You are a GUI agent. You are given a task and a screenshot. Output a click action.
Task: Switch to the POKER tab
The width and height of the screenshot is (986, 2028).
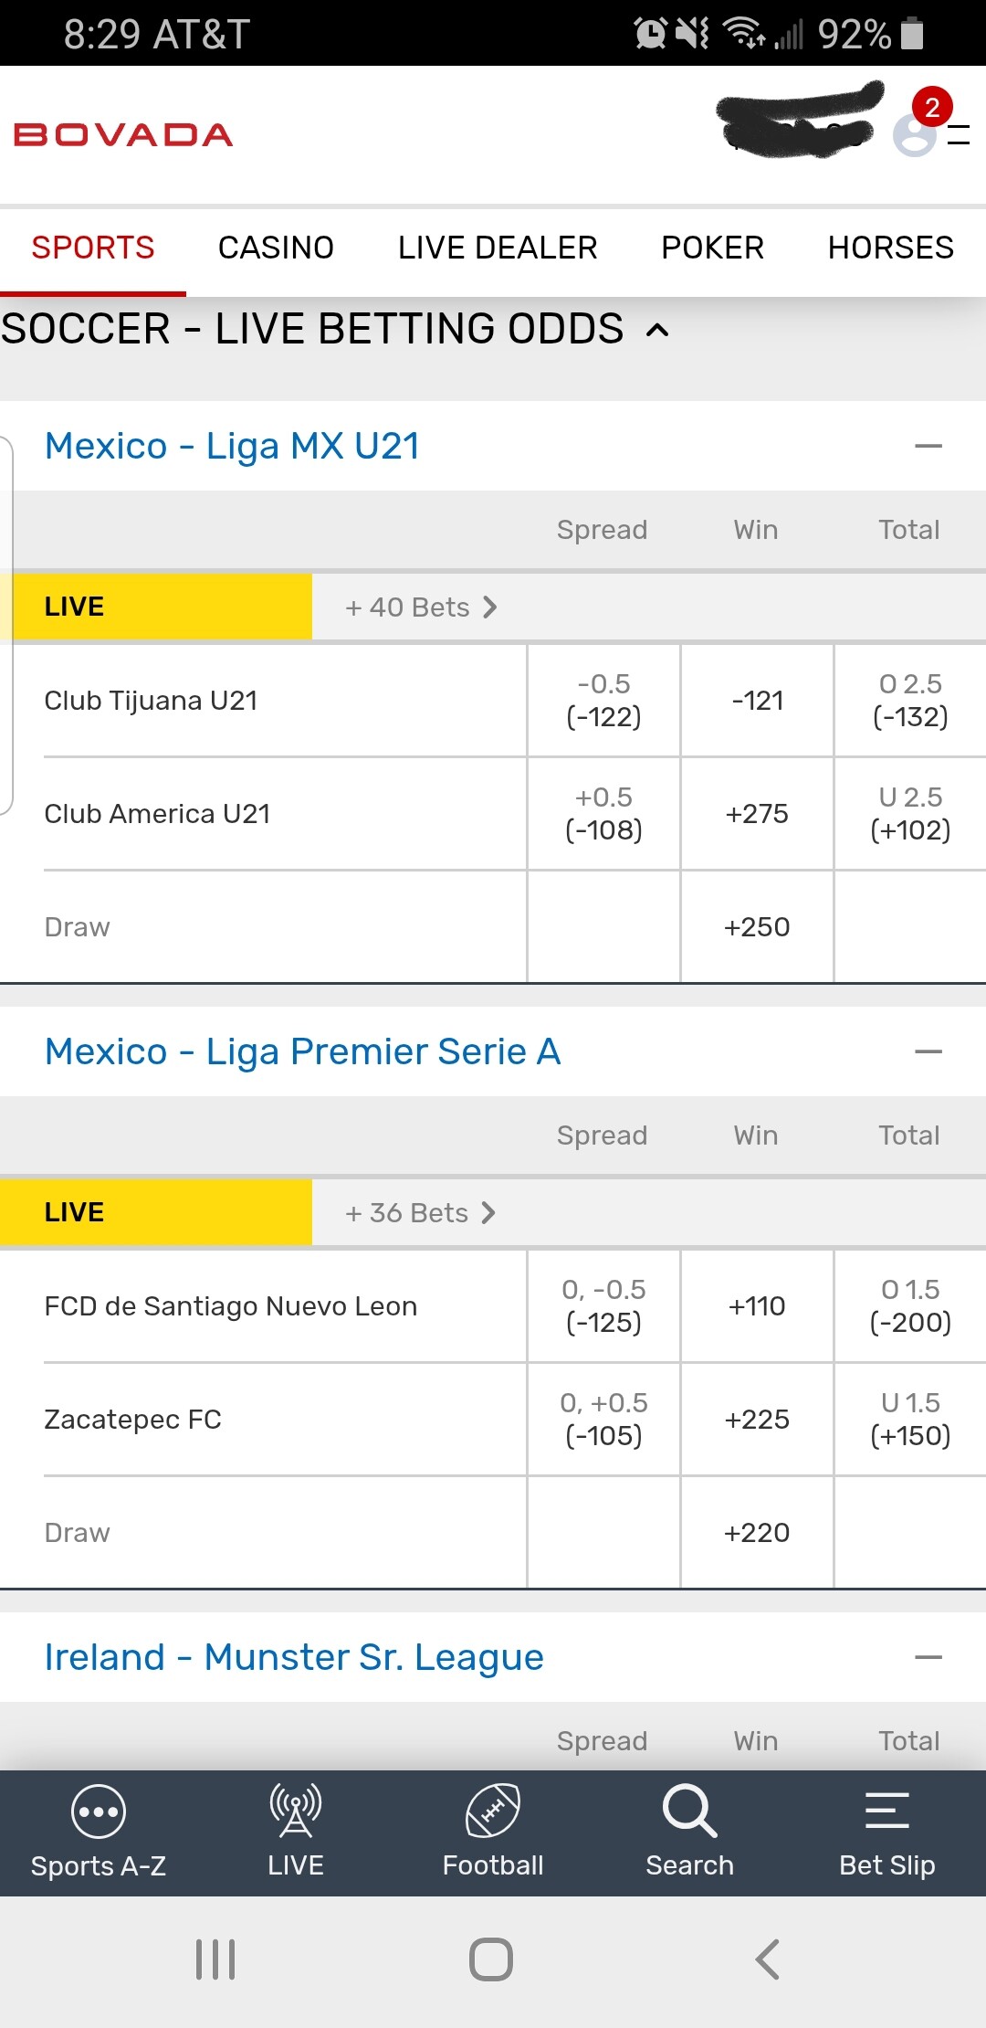point(712,248)
